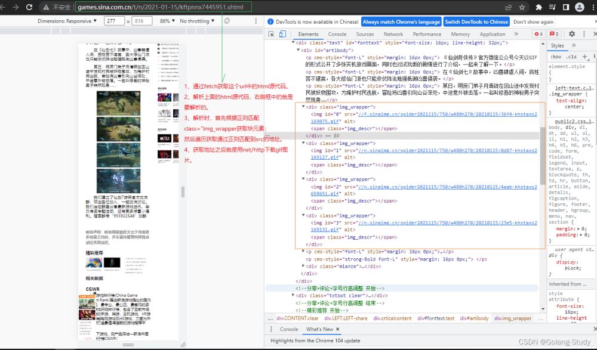Open DevTools settings gear
Image resolution: width=597 pixels, height=350 pixels.
[x=571, y=34]
